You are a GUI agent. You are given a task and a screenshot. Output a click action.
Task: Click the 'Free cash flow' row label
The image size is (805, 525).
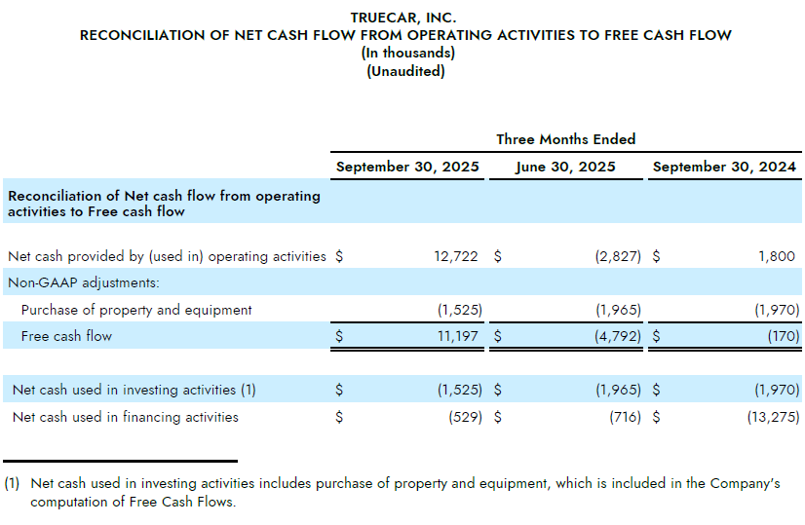[66, 336]
